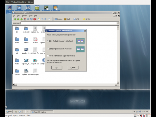Click OK in the window mode dialog
Image resolution: width=156 pixels, height=117 pixels.
[x=57, y=68]
